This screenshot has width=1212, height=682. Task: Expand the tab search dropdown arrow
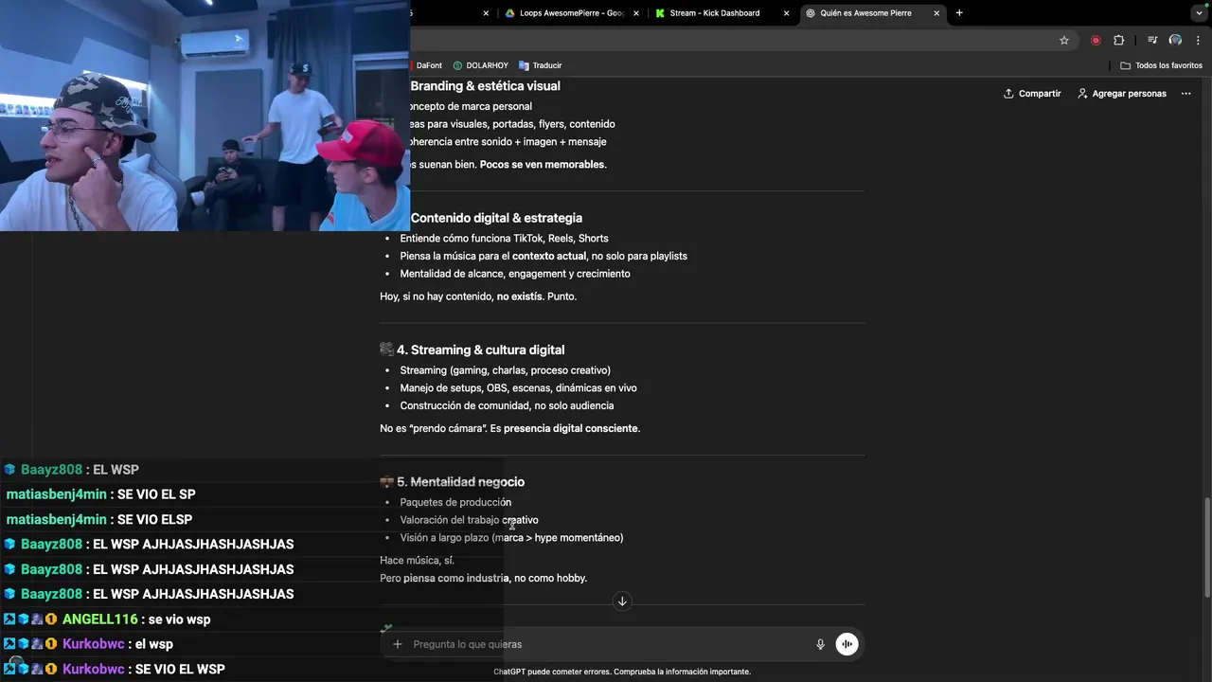point(1199,13)
